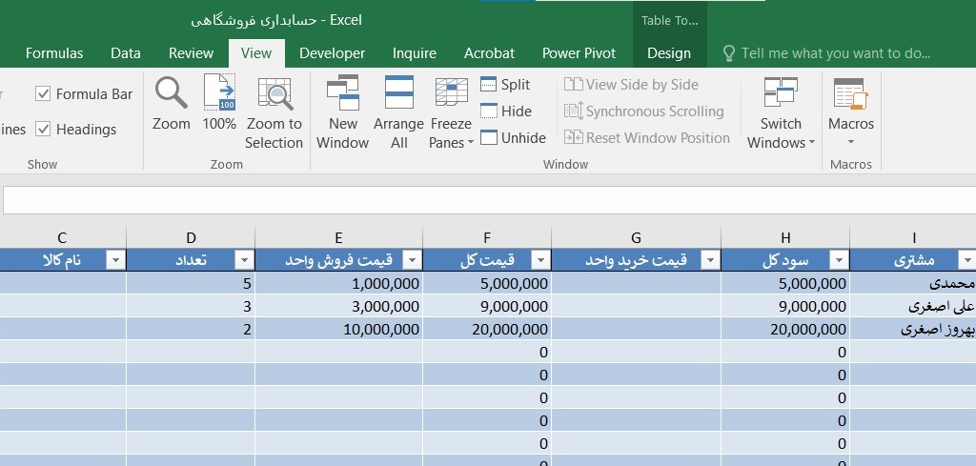Open the Developer tab
Image resolution: width=976 pixels, height=466 pixels.
tap(333, 53)
